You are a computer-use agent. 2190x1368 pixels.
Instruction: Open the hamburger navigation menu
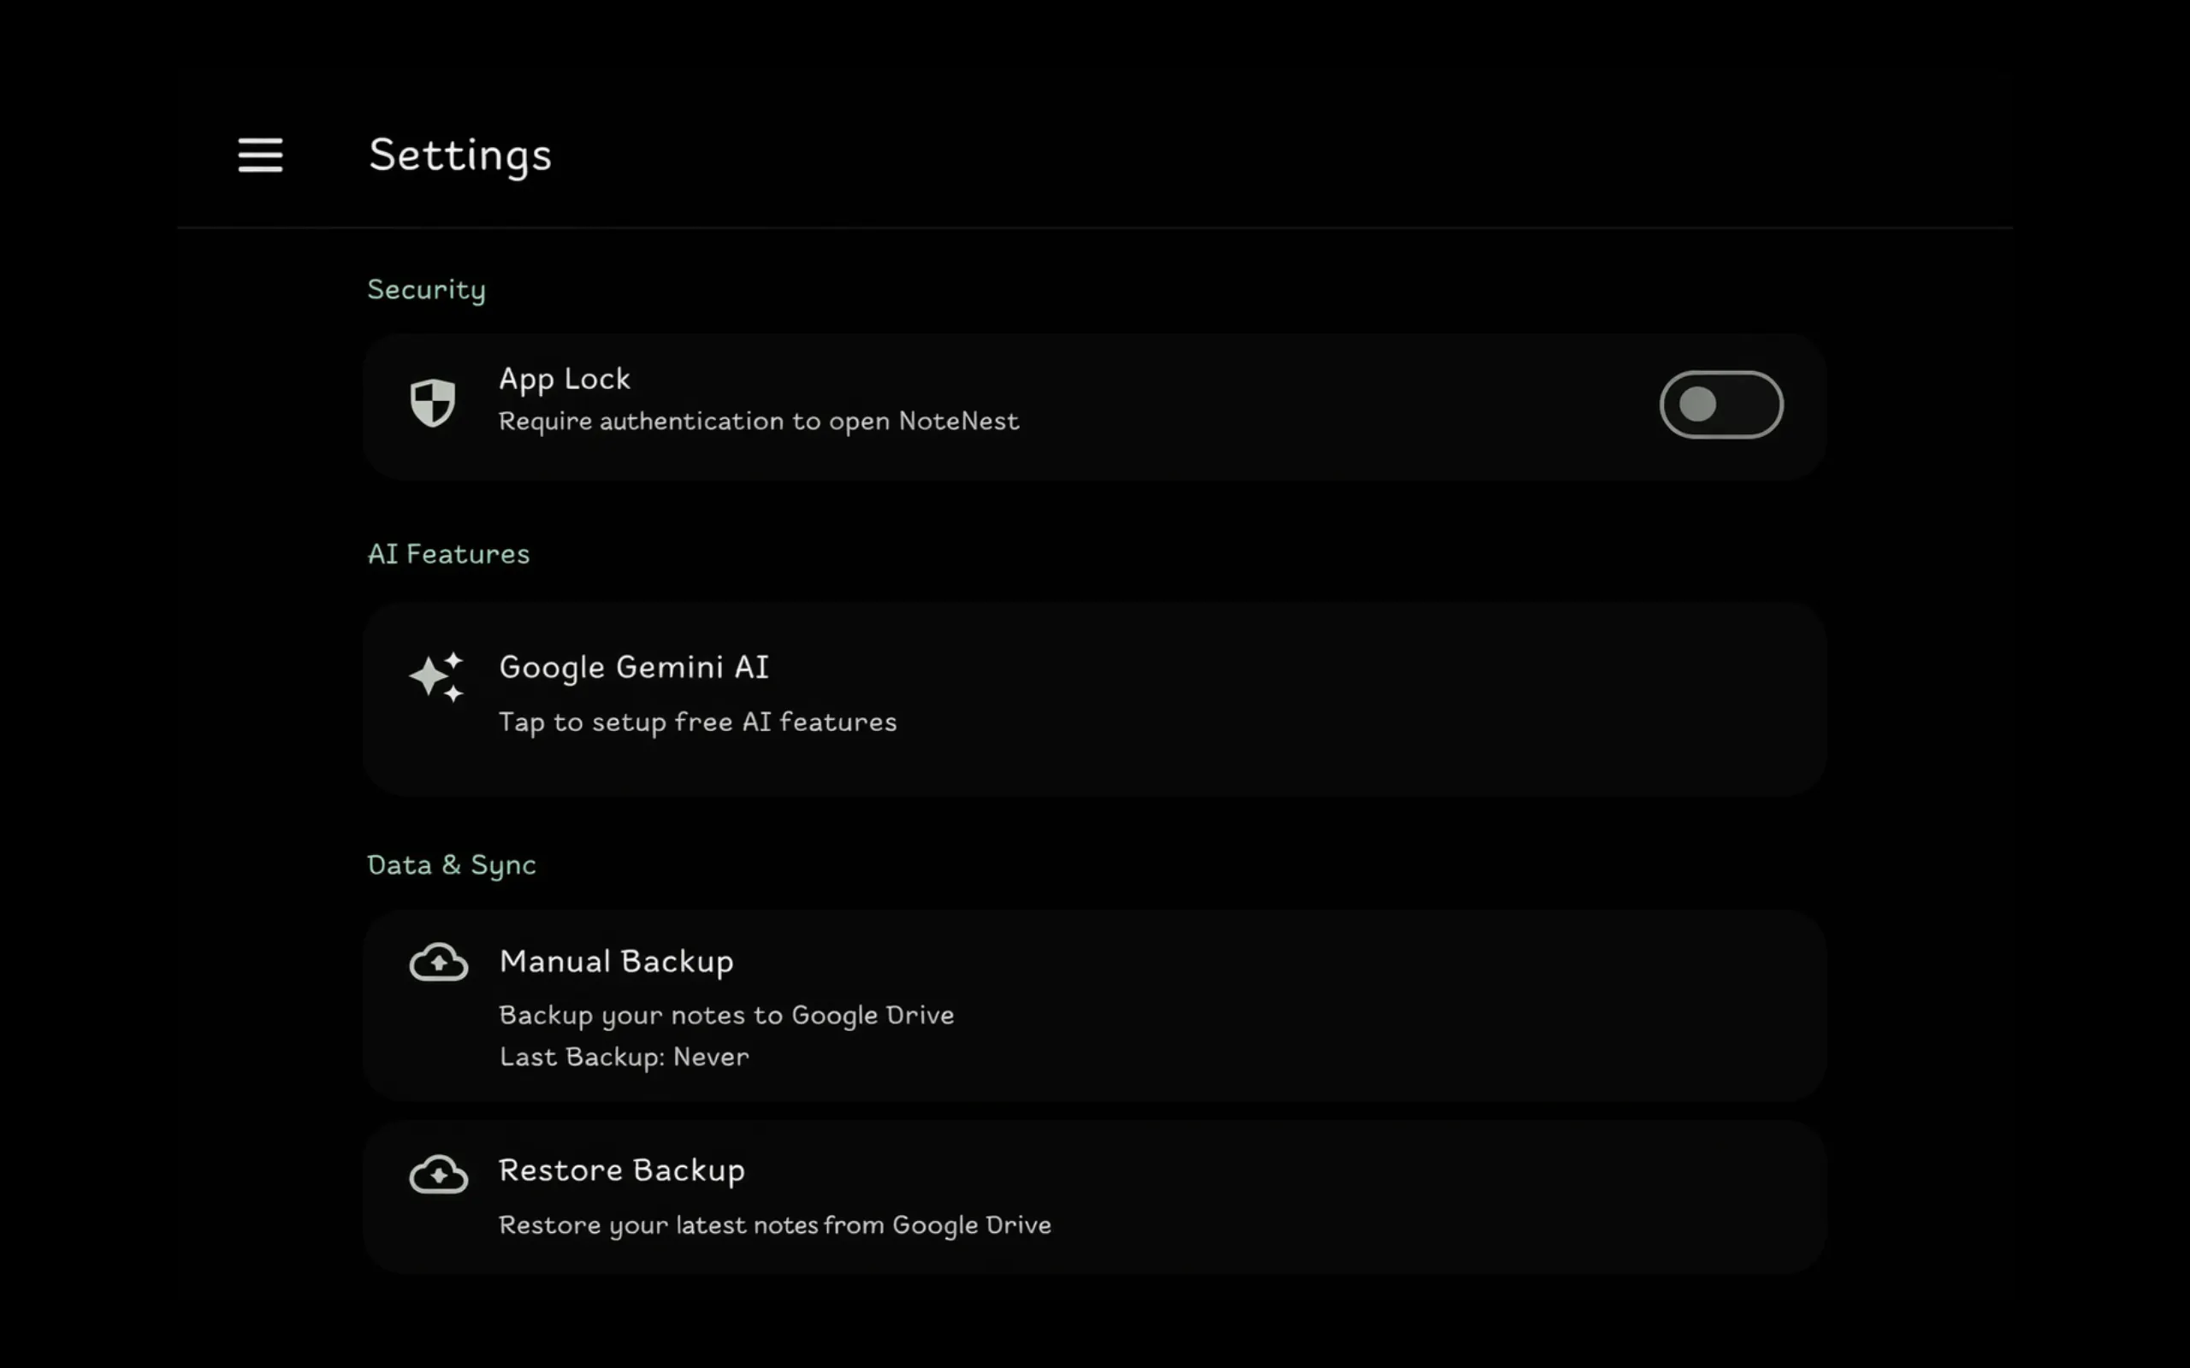(260, 155)
